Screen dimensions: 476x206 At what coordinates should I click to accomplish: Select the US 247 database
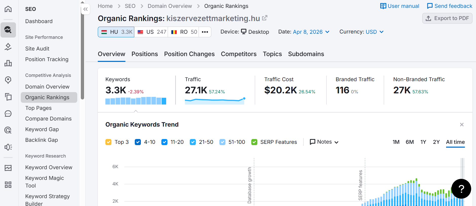point(151,32)
